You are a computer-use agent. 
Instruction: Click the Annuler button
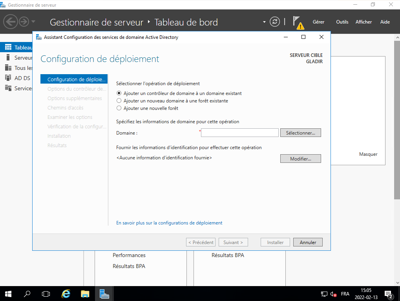coord(308,243)
